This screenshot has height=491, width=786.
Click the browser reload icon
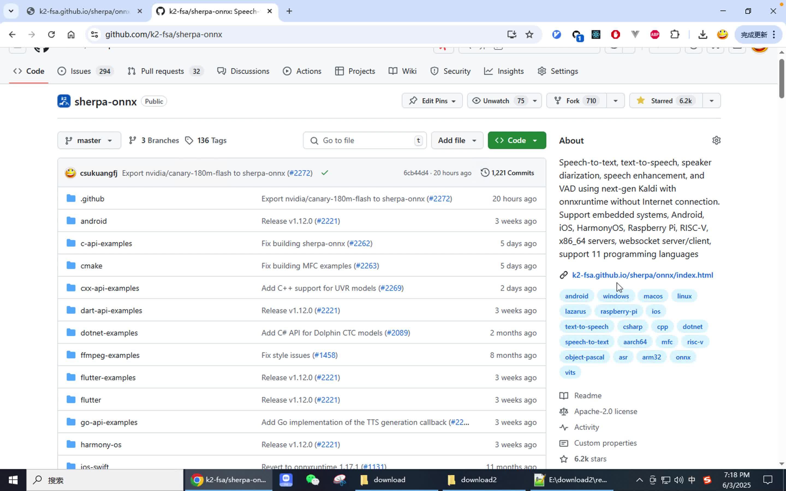pos(51,34)
